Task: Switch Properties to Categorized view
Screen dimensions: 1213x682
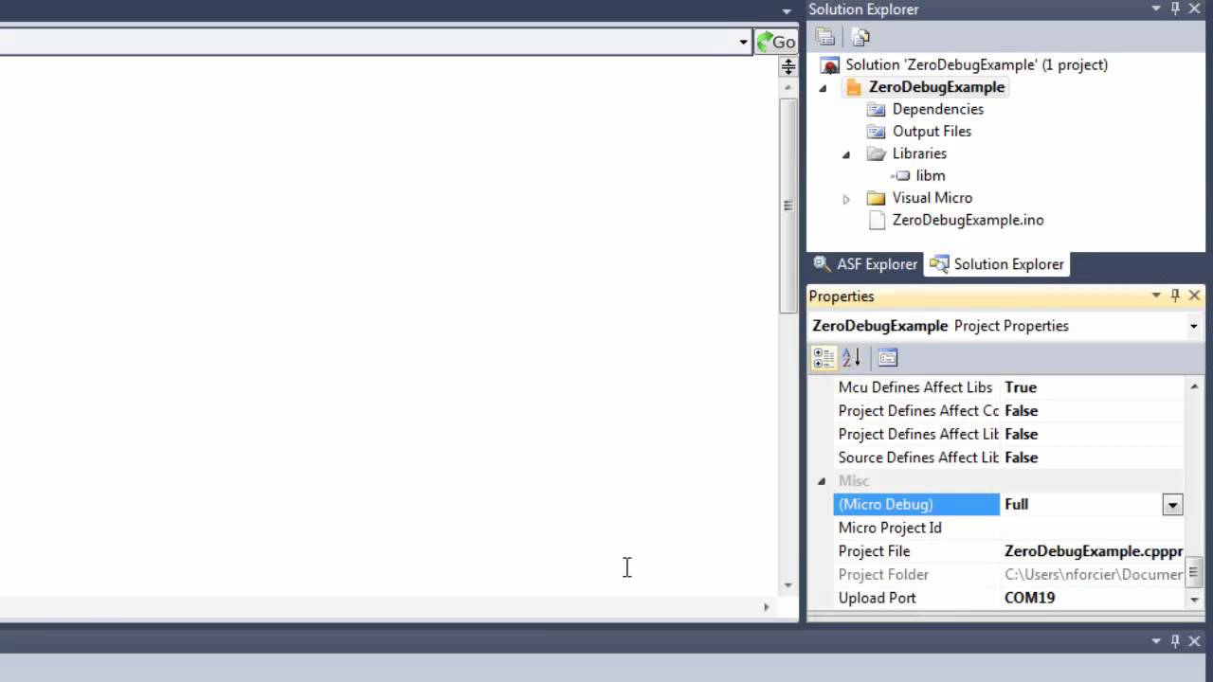Action: (x=824, y=357)
